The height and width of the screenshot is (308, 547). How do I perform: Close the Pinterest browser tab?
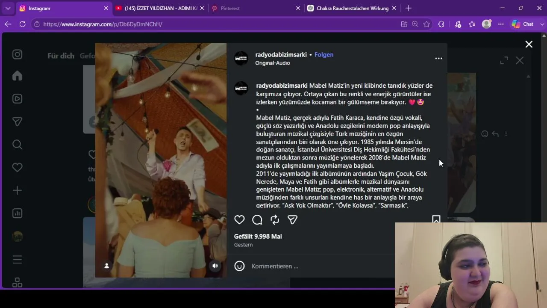click(298, 8)
